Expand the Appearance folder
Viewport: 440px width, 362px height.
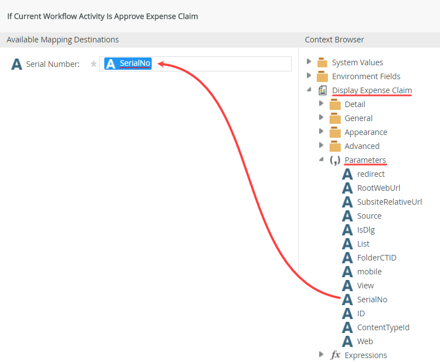321,131
